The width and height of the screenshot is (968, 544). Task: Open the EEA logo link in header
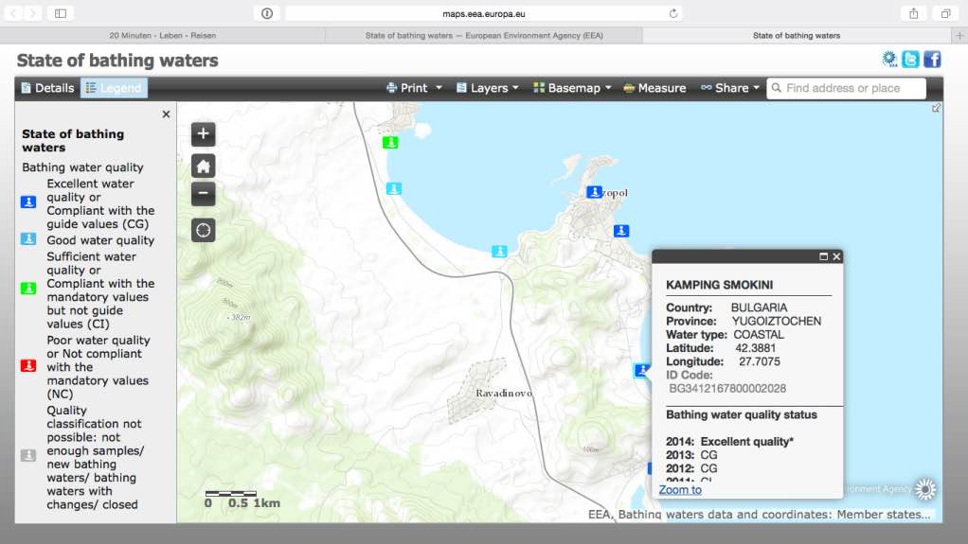pos(889,59)
